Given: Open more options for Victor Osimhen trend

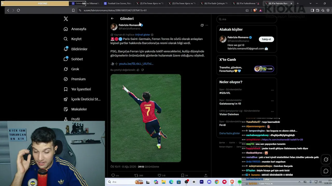Looking at the screenshot, I should [272, 111].
